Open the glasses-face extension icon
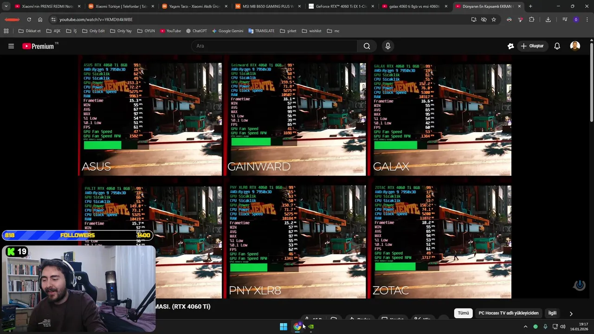Image resolution: width=594 pixels, height=334 pixels. [x=509, y=19]
